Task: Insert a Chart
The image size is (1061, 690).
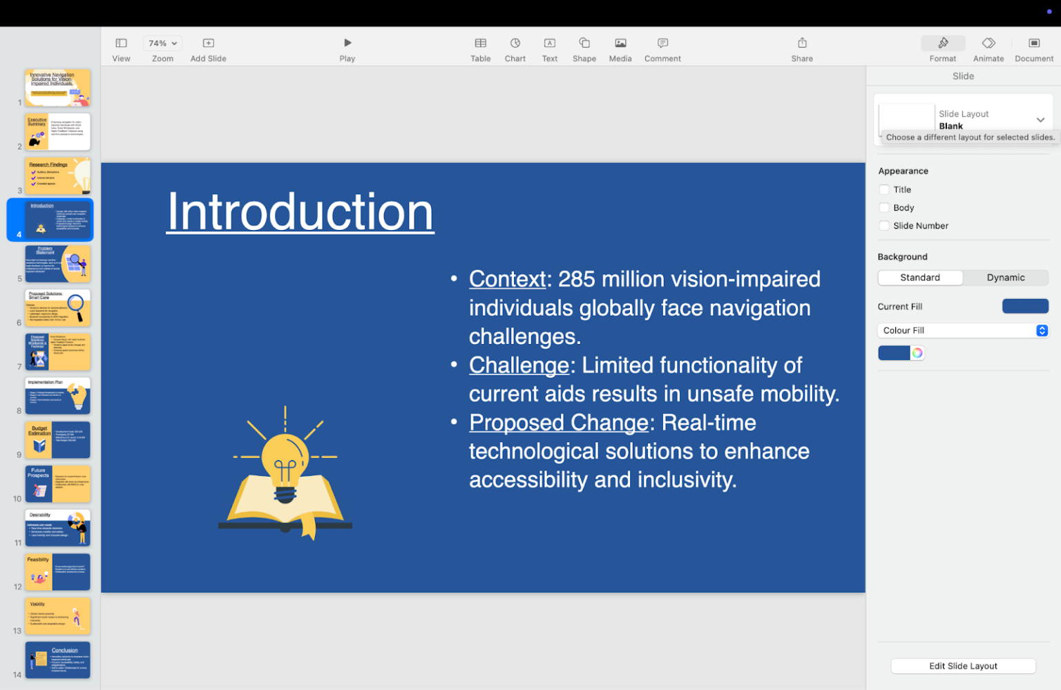Action: (x=515, y=48)
